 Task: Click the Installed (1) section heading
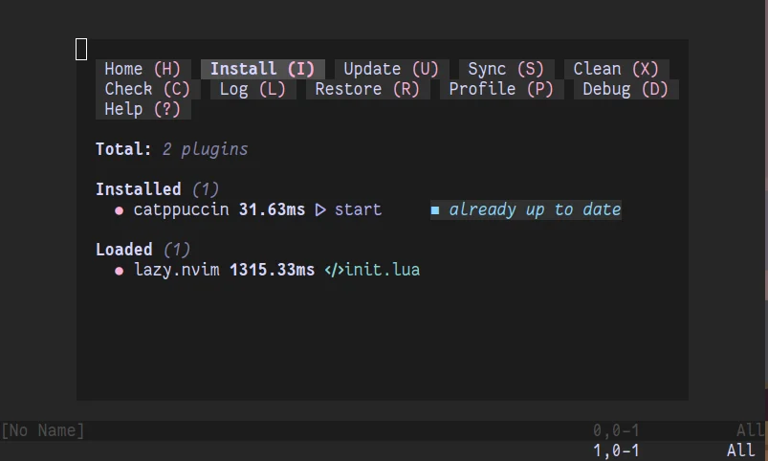click(157, 189)
